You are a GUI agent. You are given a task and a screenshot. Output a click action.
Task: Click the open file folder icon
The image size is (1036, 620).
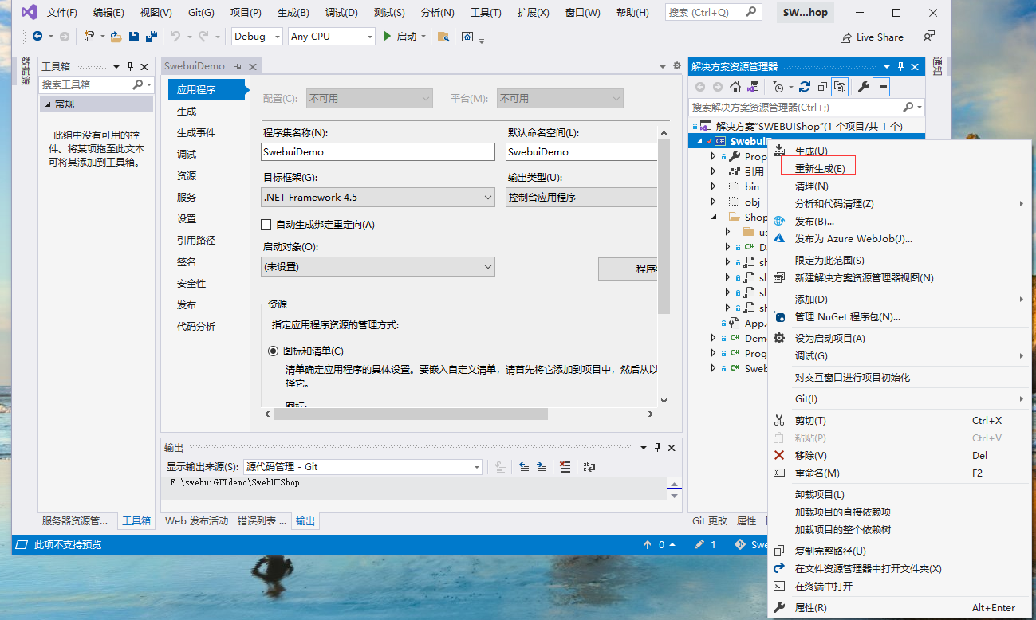[x=116, y=37]
